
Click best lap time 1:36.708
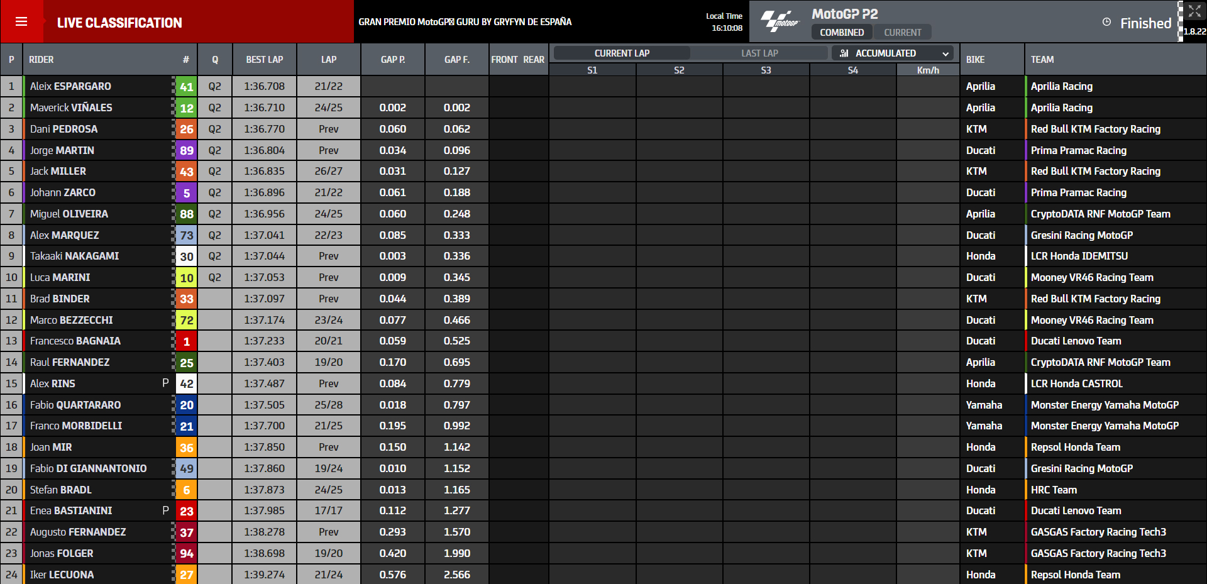click(x=265, y=86)
